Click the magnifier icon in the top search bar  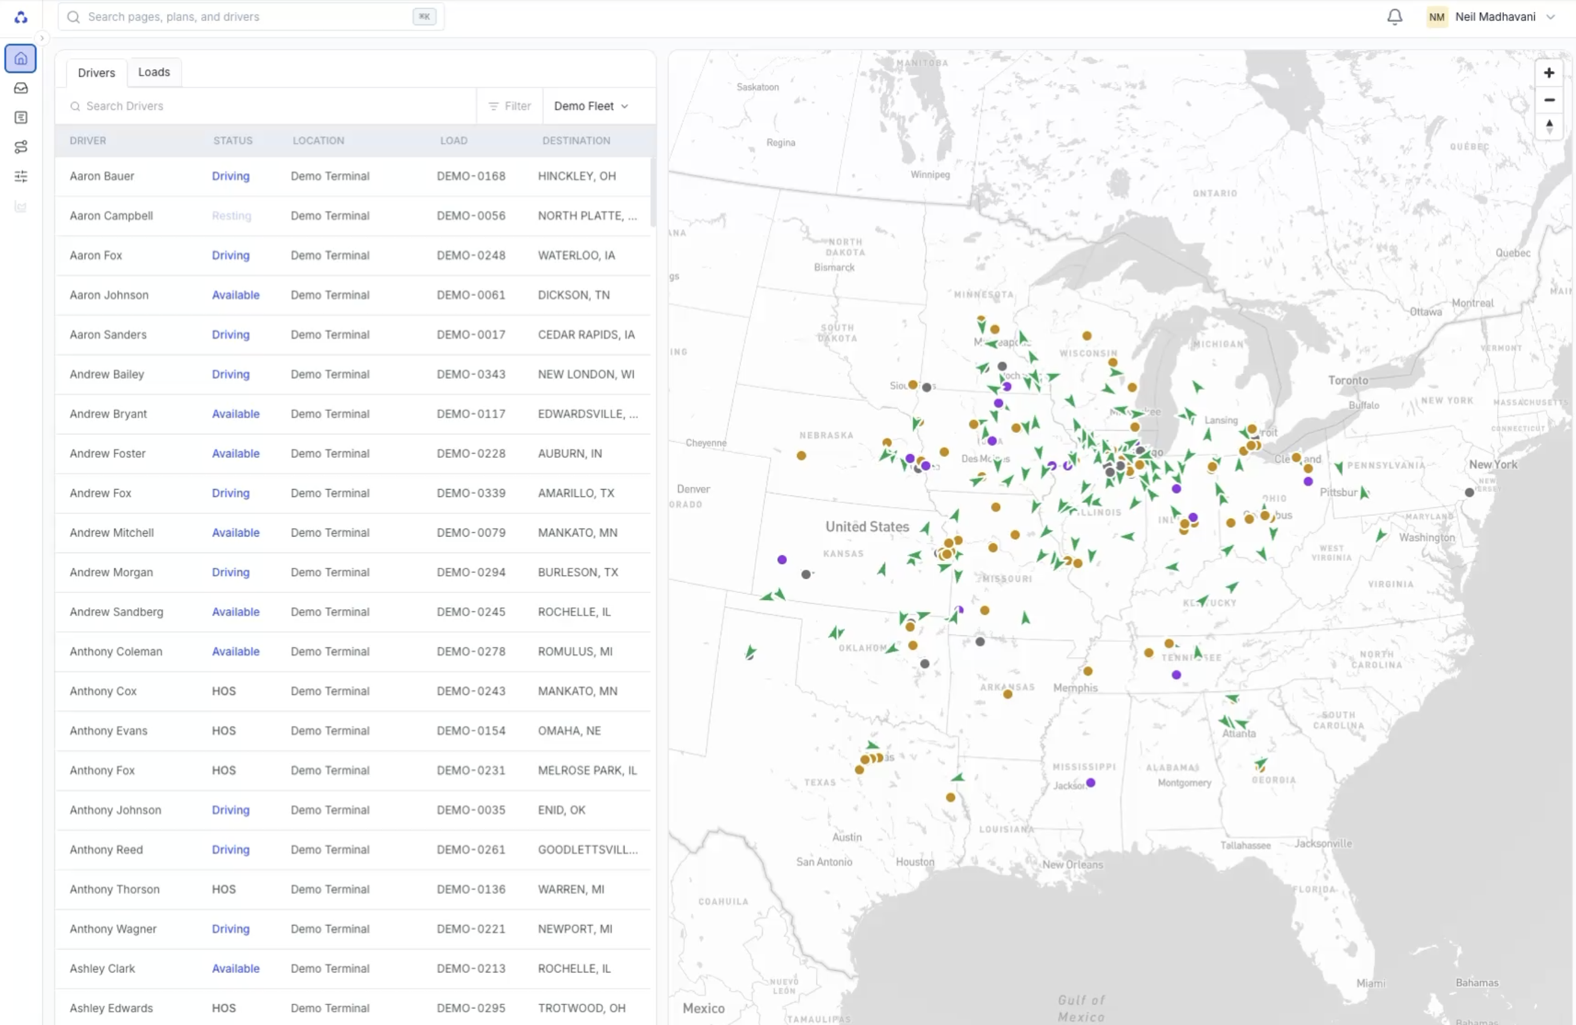click(x=74, y=17)
